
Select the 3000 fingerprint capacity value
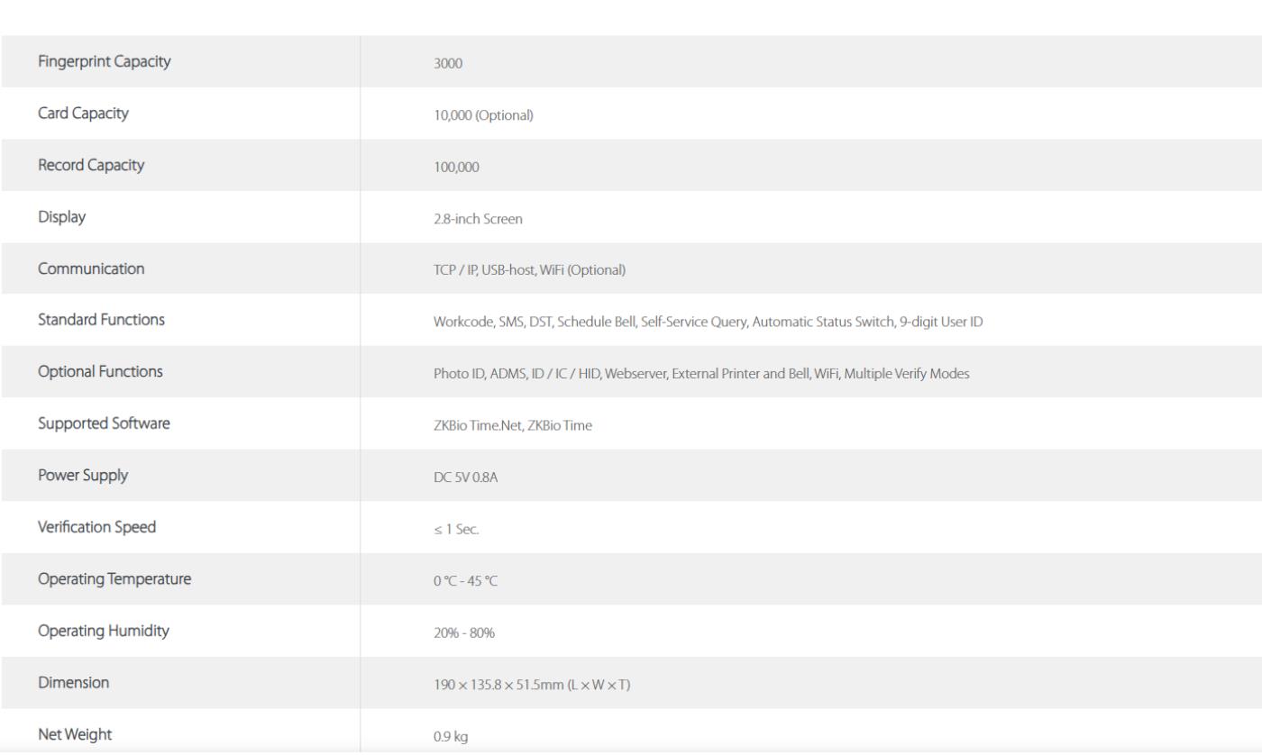pos(448,63)
